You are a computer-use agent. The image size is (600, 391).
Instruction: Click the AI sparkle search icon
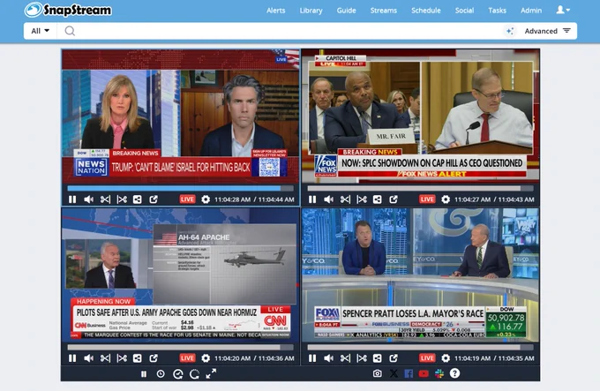(510, 31)
